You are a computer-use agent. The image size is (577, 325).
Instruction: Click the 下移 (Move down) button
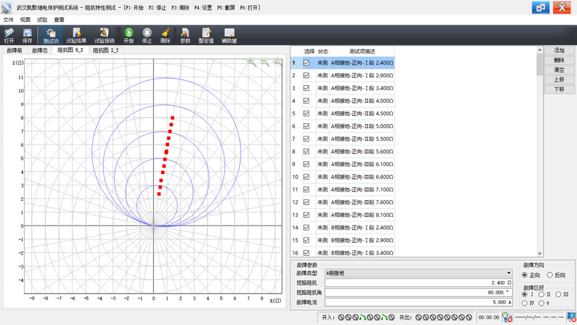[x=559, y=89]
